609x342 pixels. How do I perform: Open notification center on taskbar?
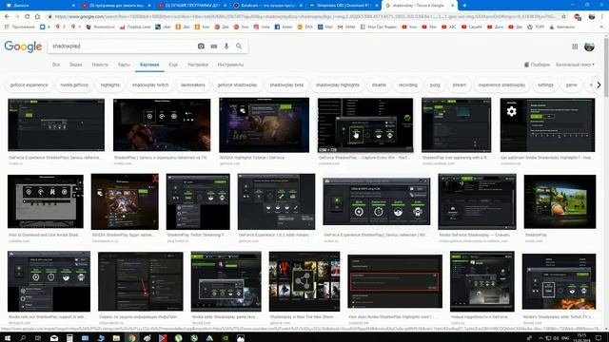coord(599,338)
